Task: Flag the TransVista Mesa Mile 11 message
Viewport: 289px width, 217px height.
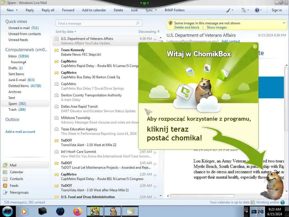Action: [x=155, y=186]
